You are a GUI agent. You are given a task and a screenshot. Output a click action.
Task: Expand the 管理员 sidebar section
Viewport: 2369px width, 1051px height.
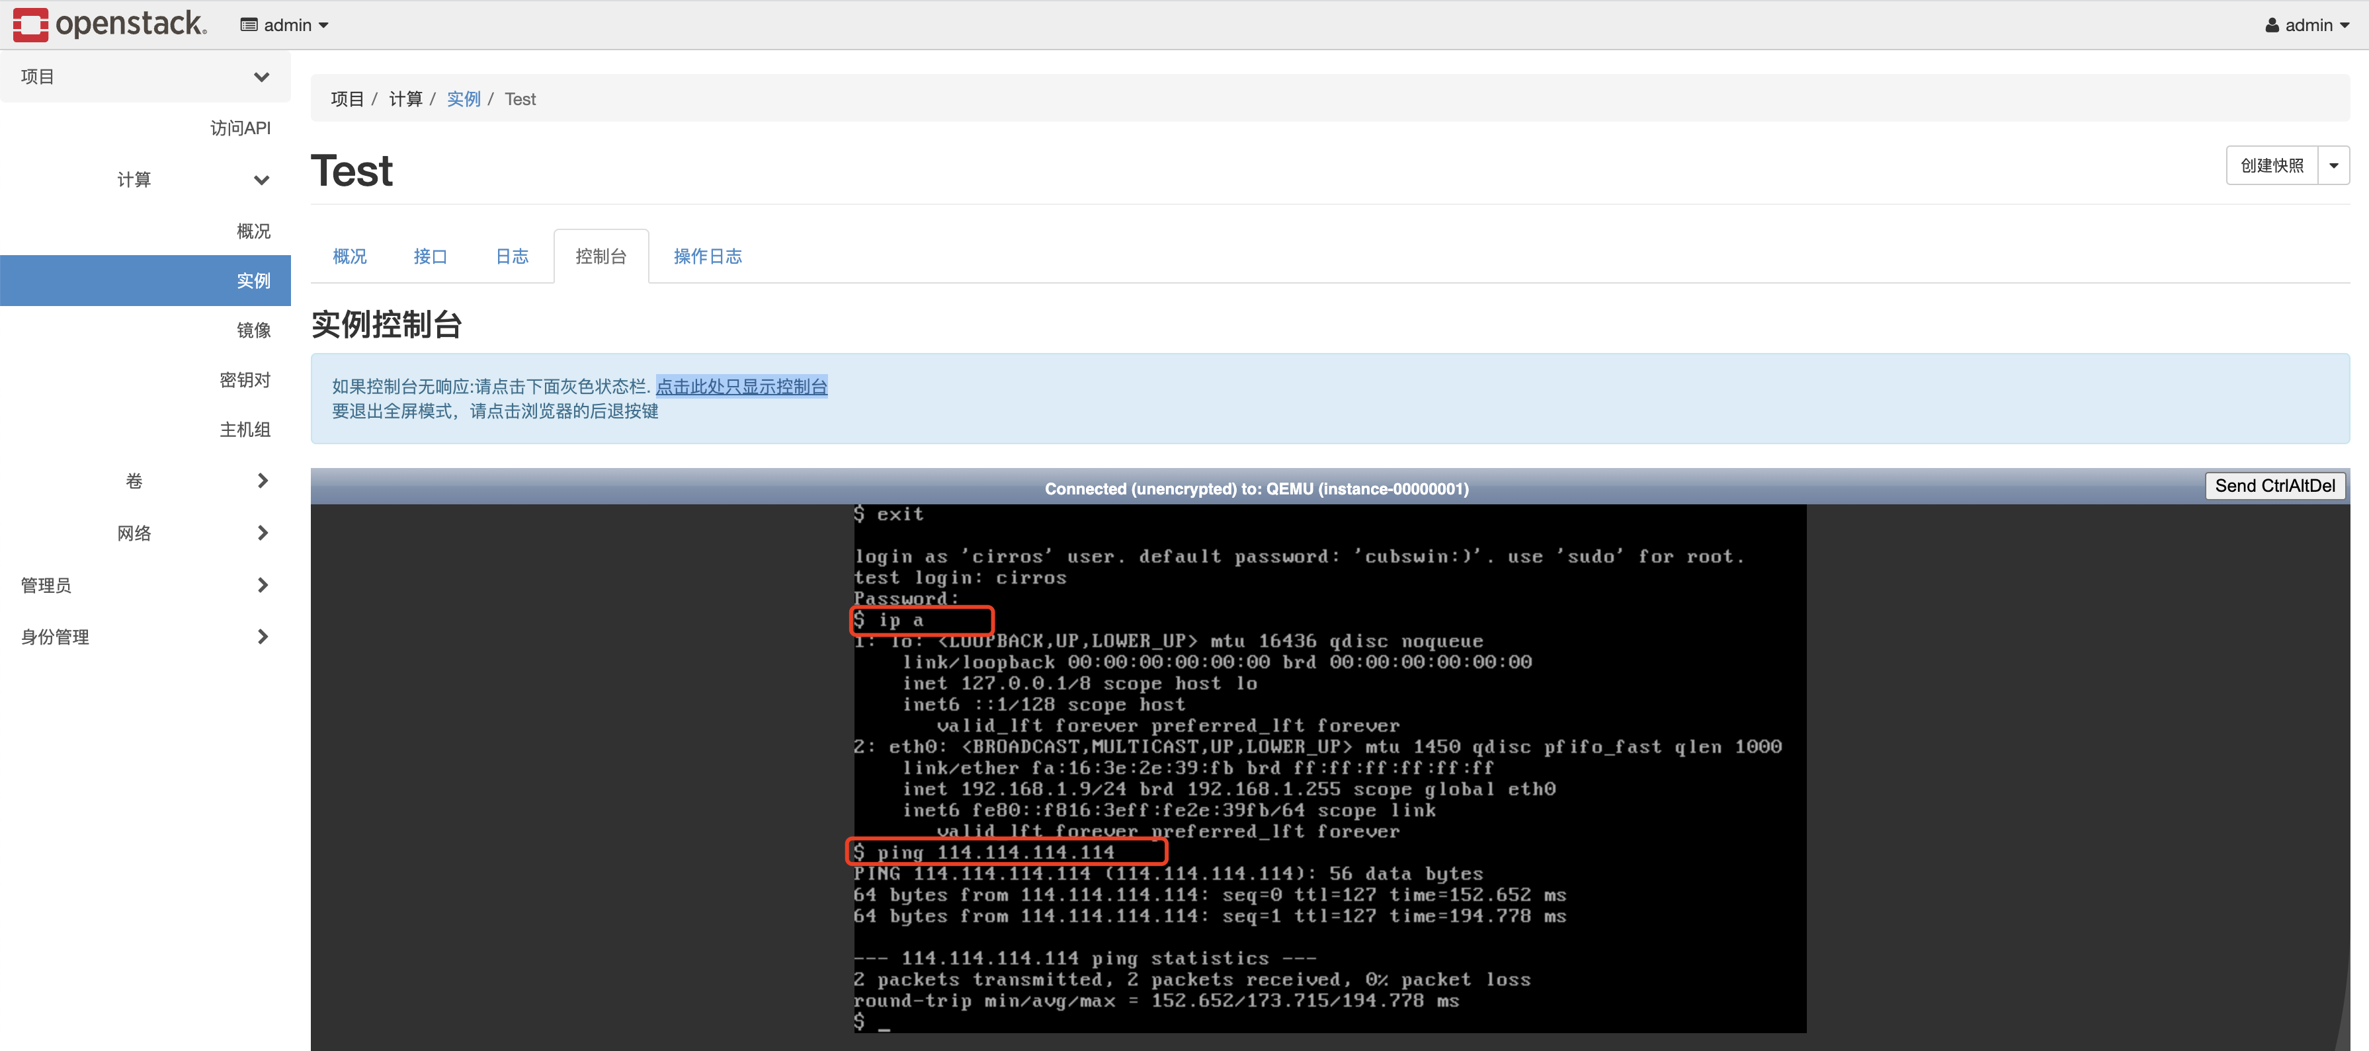(262, 585)
